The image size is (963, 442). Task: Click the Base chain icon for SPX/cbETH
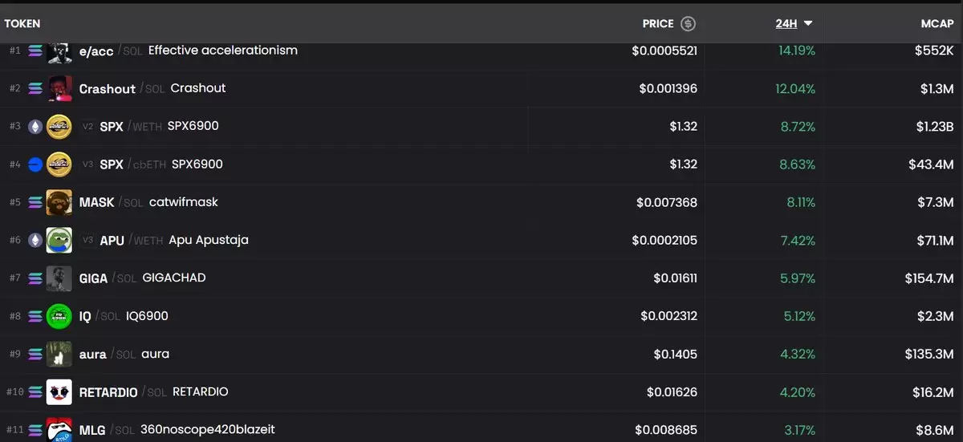click(35, 164)
